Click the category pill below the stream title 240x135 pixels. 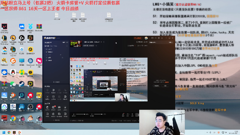pyautogui.click(x=88, y=46)
